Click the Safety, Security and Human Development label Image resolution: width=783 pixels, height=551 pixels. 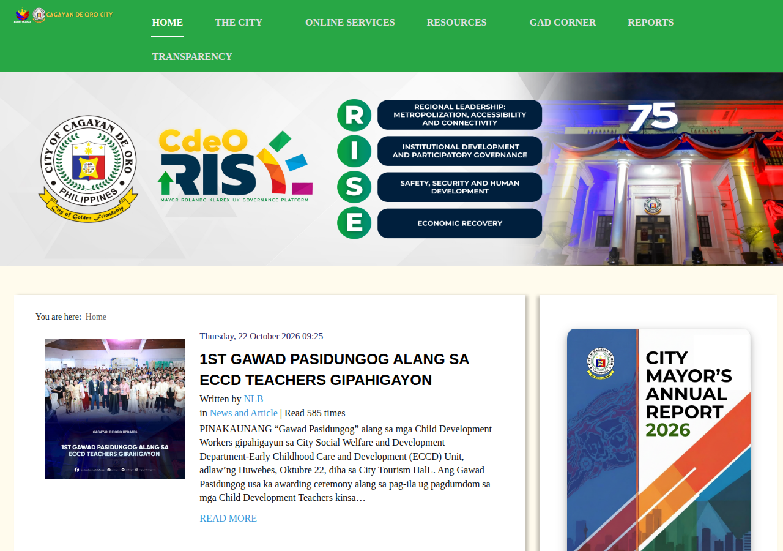(x=459, y=187)
